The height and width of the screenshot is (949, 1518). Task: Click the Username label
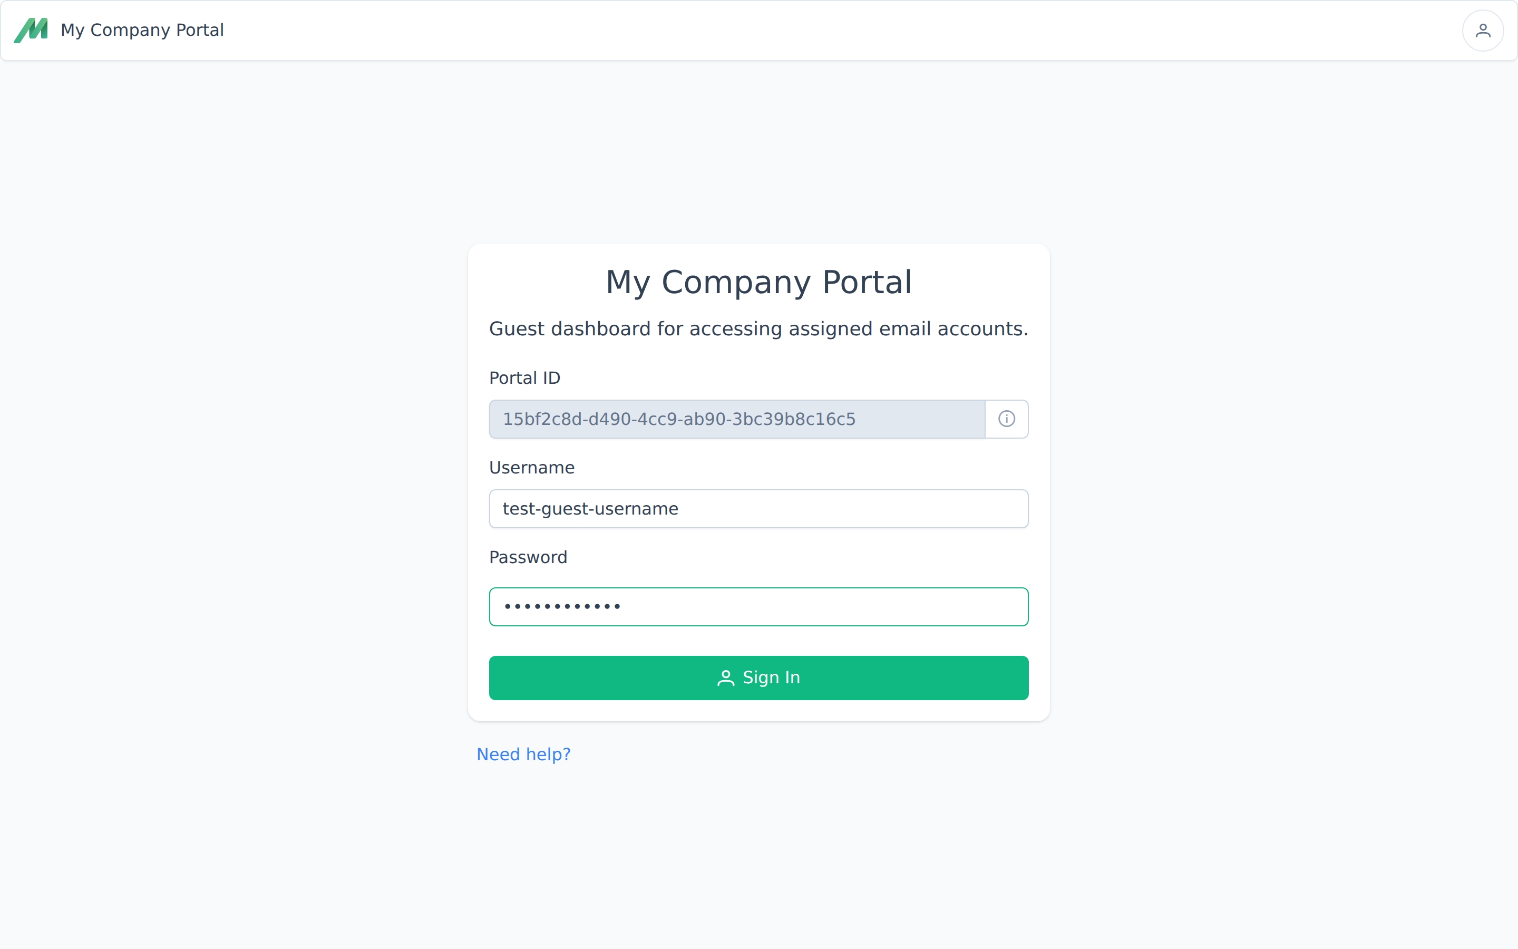(531, 468)
